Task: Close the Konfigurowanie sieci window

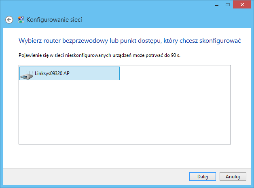Action: tap(242, 4)
